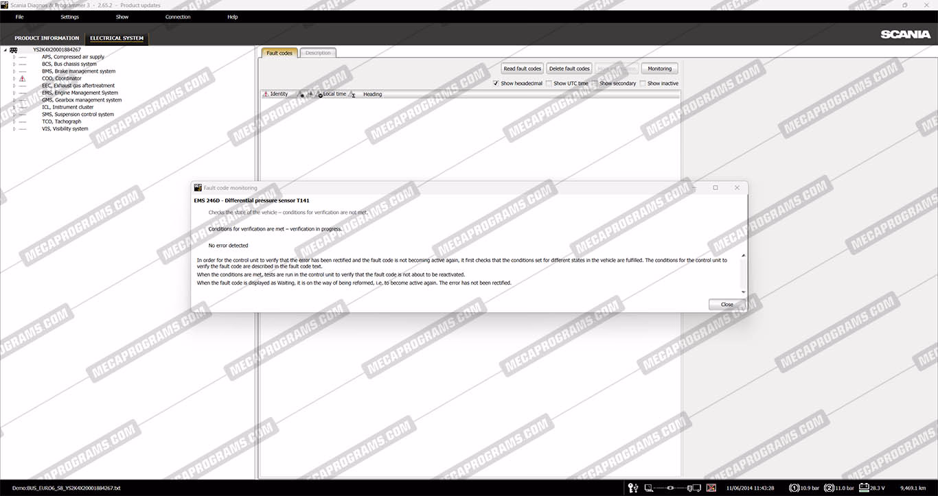Click Read fault codes button
Screen dimensions: 938x496
point(523,69)
